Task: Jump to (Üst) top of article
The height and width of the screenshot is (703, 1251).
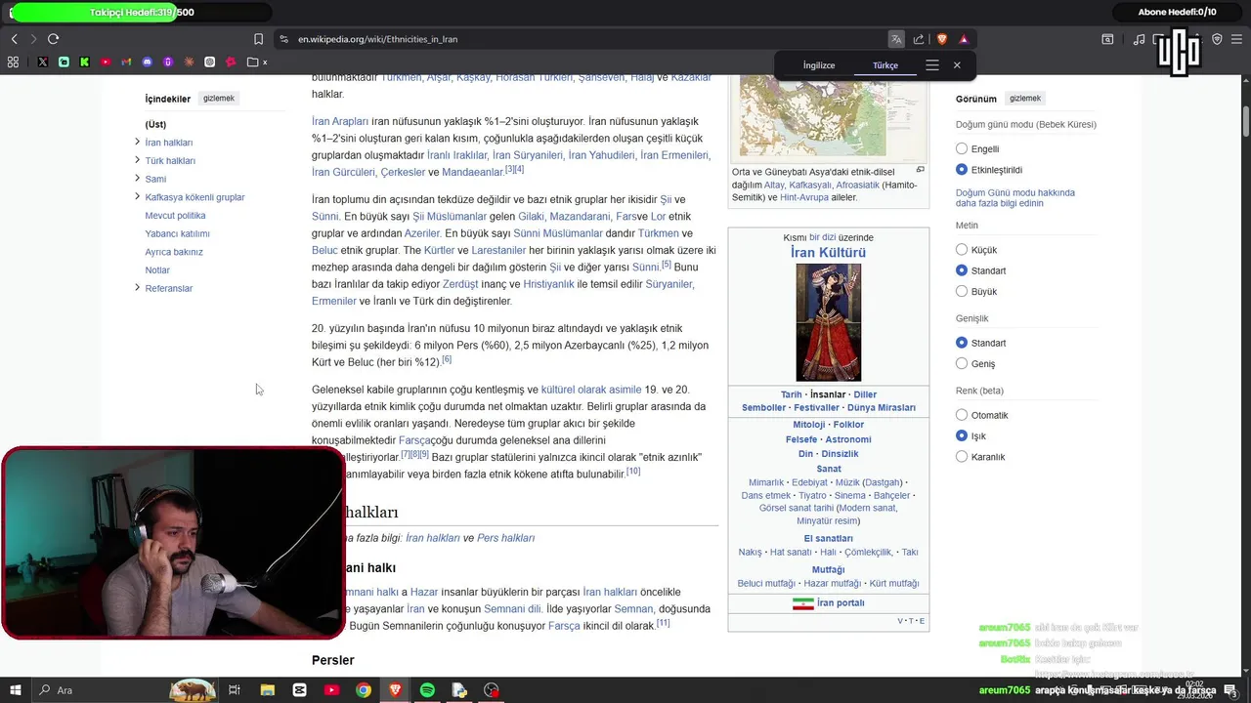Action: pos(155,124)
